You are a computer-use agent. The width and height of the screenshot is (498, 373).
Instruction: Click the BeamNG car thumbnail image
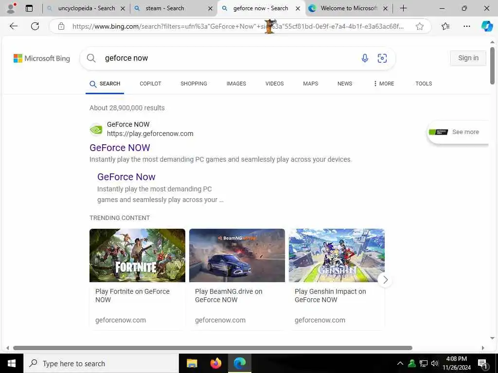(237, 255)
